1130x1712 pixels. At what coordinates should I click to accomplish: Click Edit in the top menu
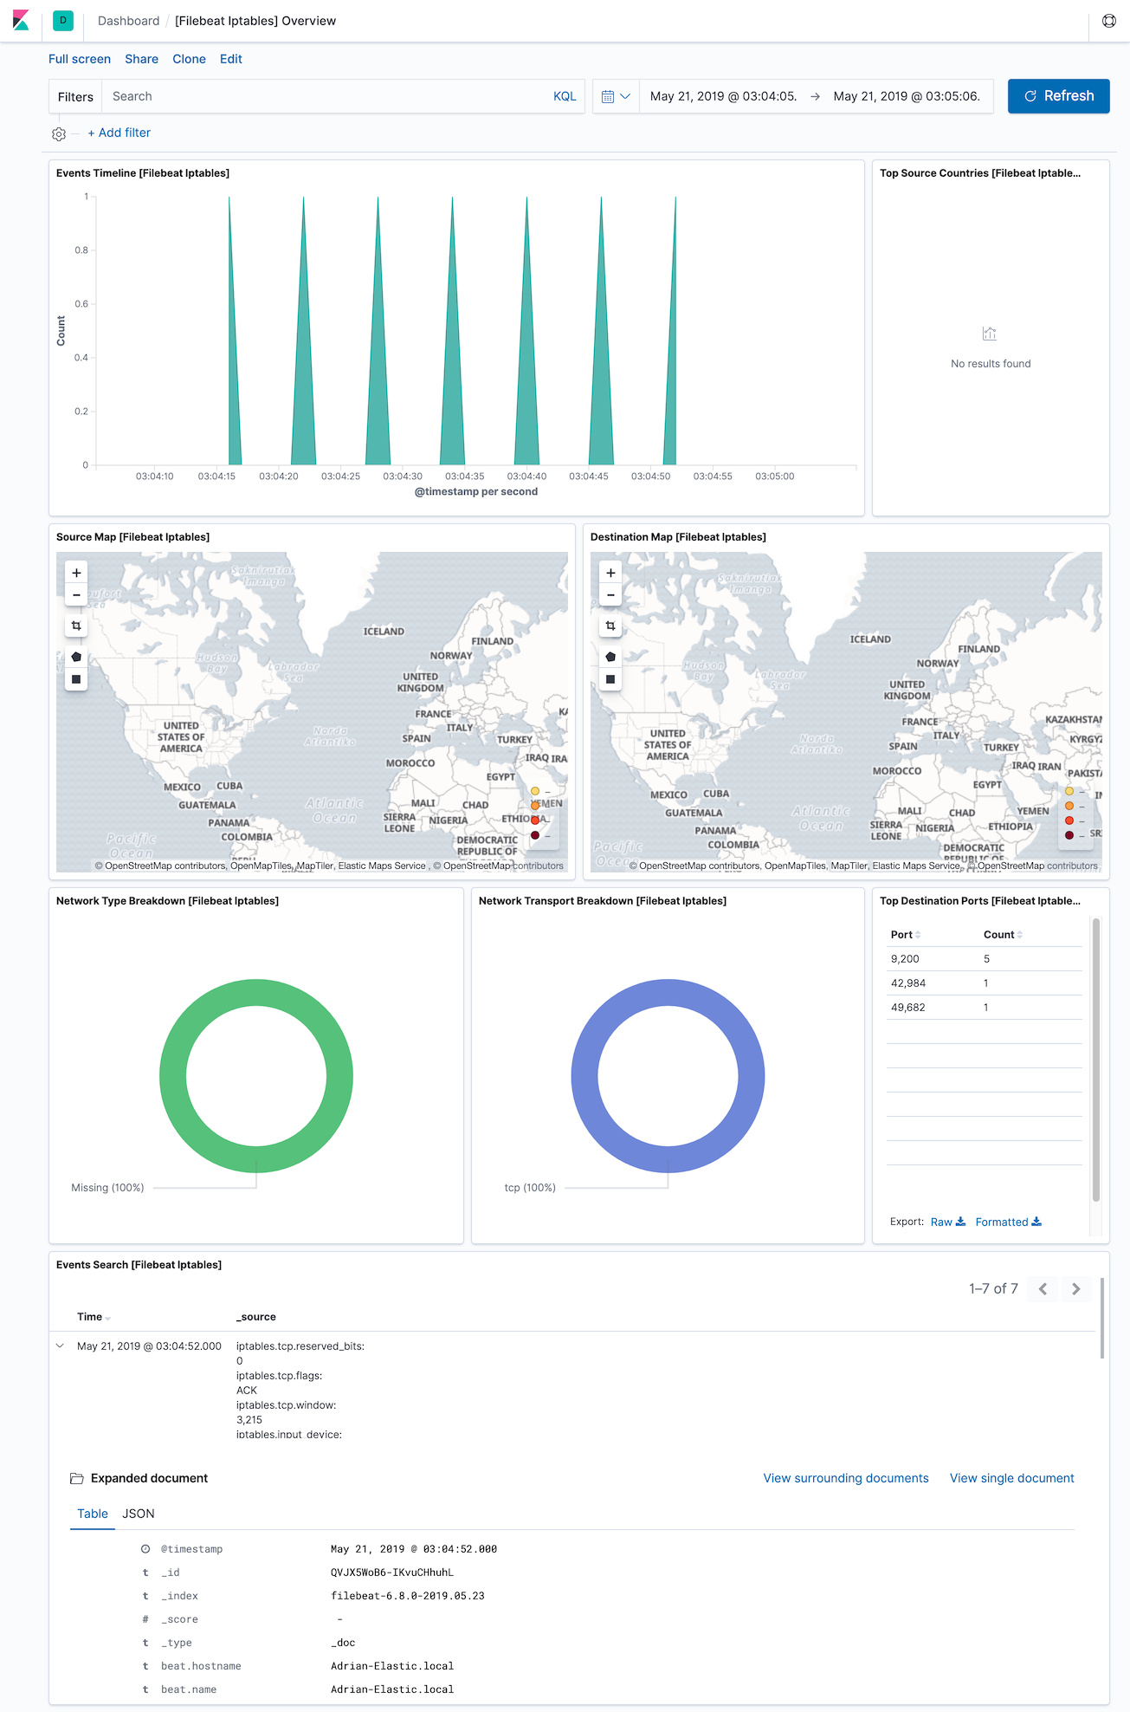click(x=231, y=59)
